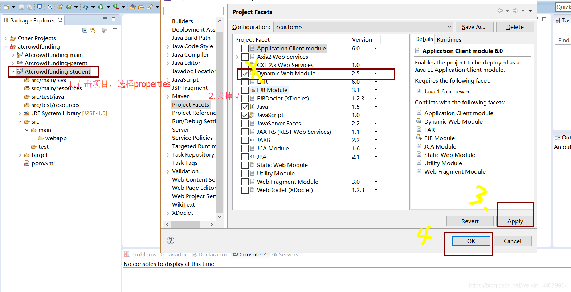Screen dimensions: 571x292
Task: Toggle Link with Editor in Package Explorer
Action: [93, 30]
